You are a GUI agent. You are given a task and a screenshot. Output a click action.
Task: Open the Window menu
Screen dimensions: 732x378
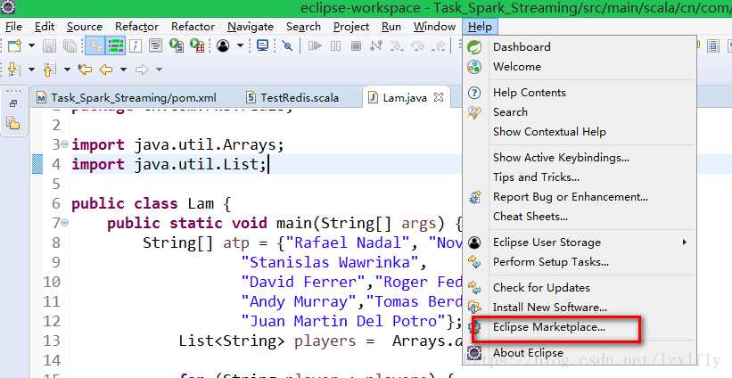point(434,27)
